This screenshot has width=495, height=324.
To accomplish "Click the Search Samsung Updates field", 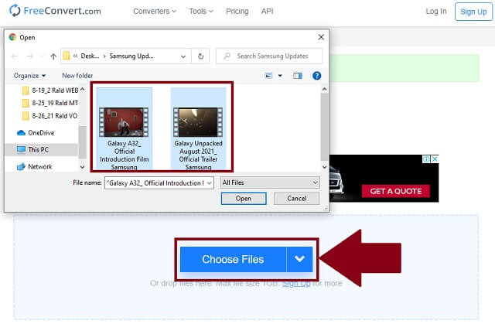I will pos(269,56).
